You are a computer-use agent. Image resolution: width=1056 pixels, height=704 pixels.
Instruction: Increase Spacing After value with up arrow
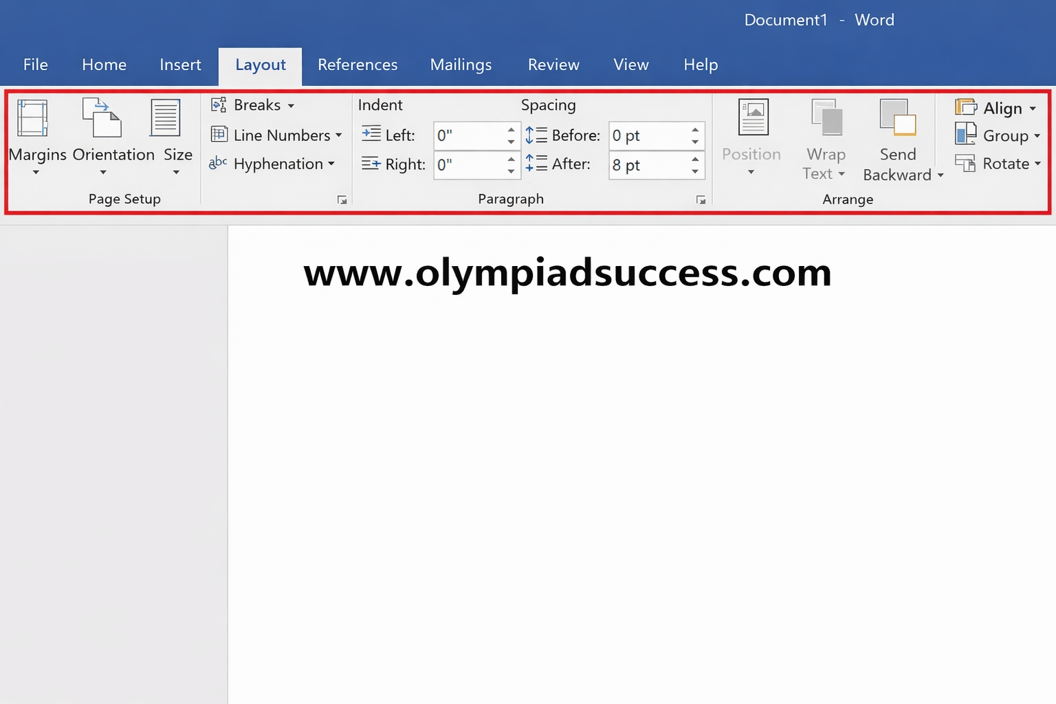click(x=695, y=159)
